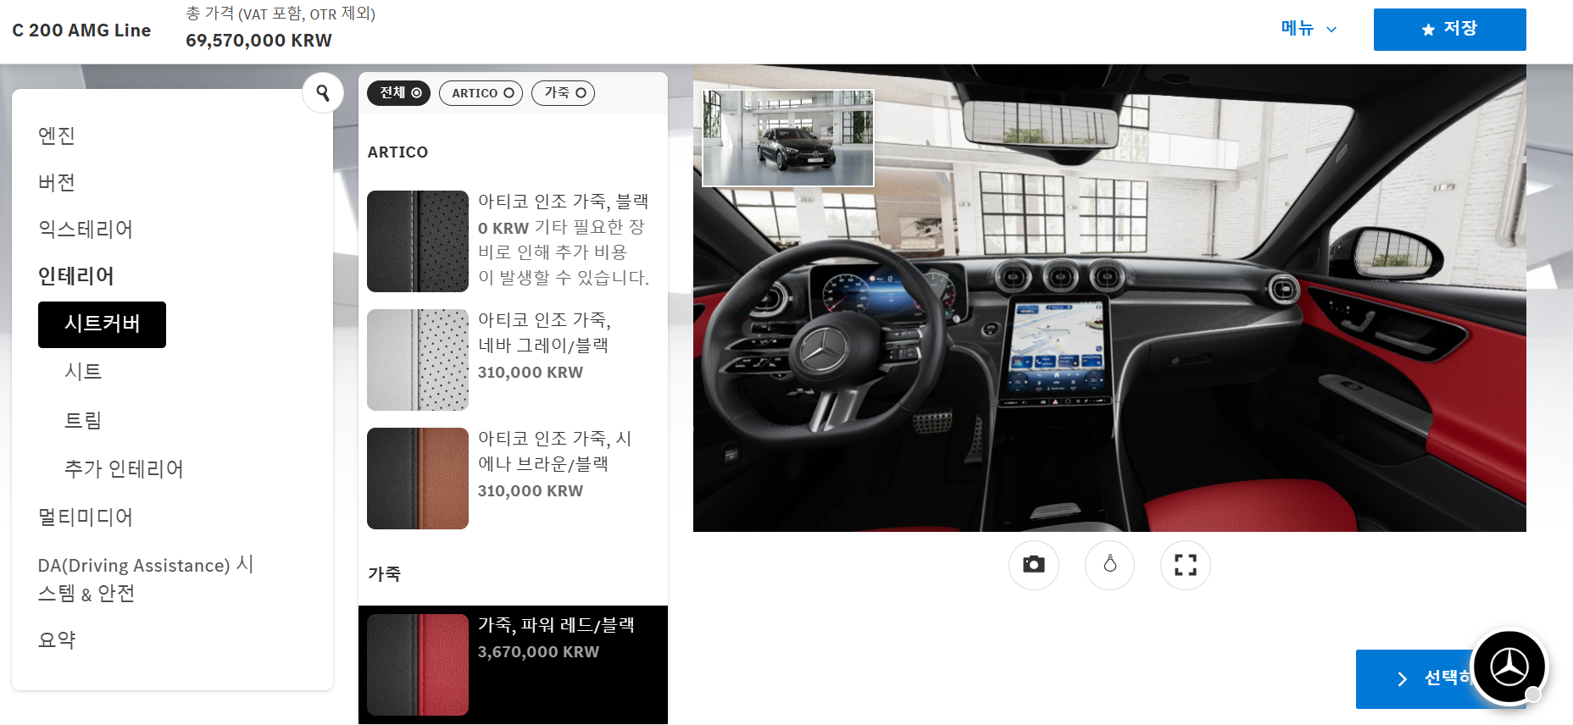
Task: Go to the 트림 sub-menu item
Action: click(83, 420)
